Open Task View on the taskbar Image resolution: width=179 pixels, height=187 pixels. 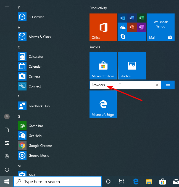point(122,182)
